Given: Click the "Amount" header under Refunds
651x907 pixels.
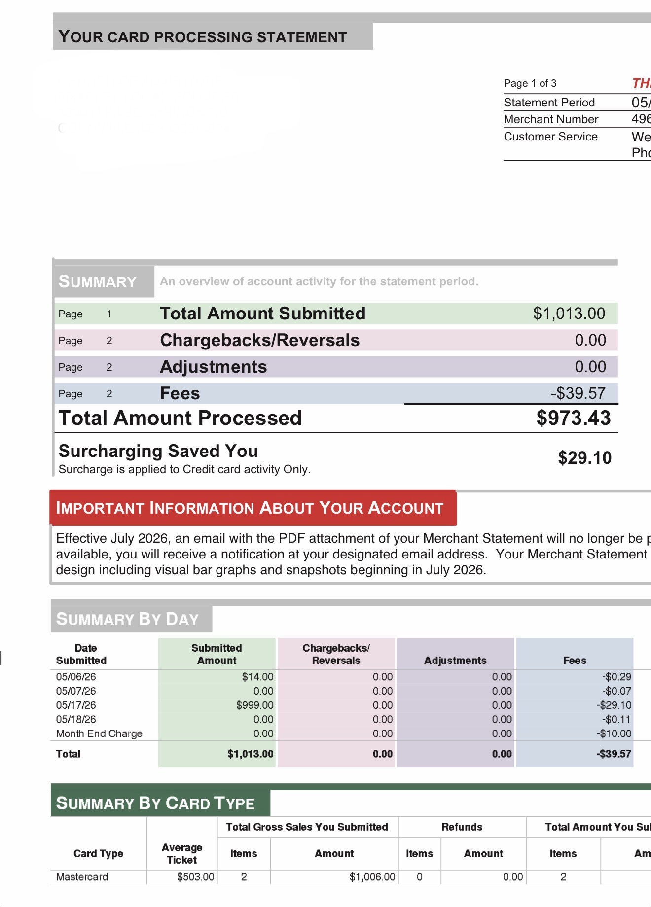Looking at the screenshot, I should 483,854.
